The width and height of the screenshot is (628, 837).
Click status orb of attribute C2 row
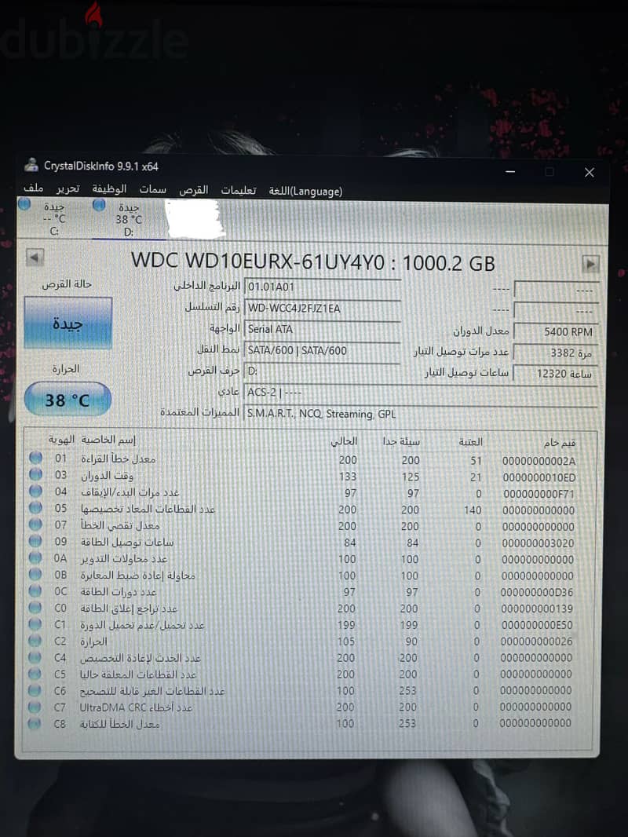pos(35,641)
